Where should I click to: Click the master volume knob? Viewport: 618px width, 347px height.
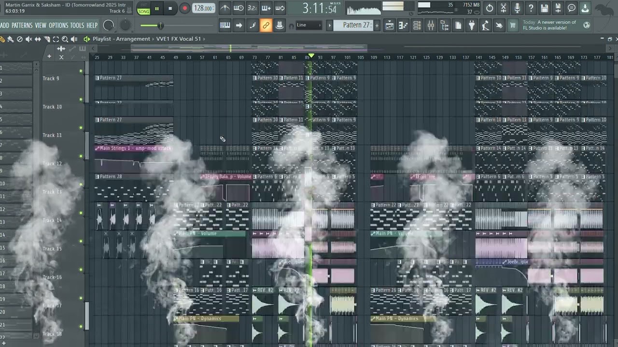[x=109, y=25]
